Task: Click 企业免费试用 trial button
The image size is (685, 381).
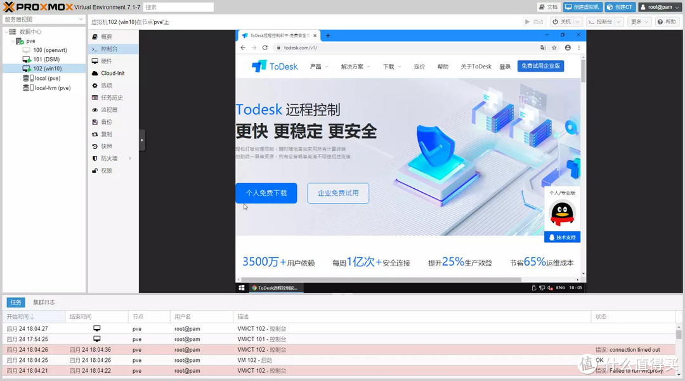Action: point(338,193)
